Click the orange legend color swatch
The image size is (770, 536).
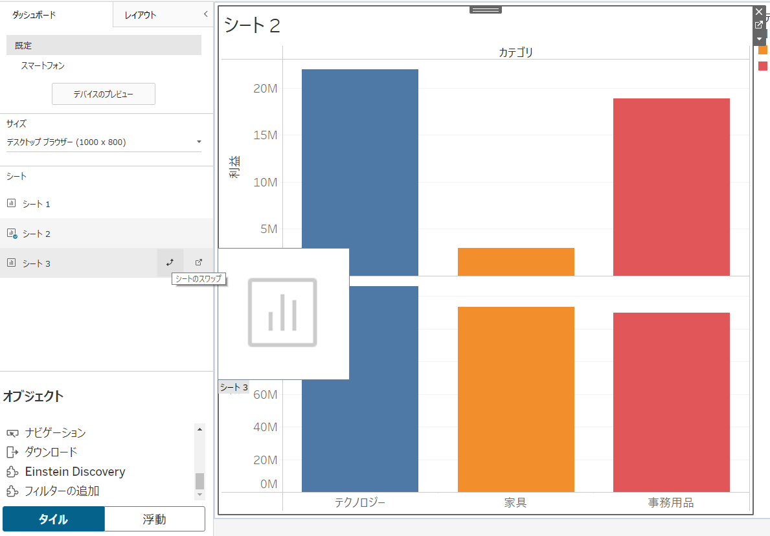click(763, 50)
